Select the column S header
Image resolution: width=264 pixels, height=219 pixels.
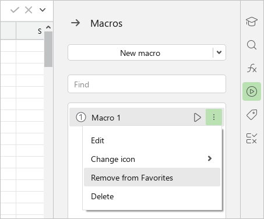coord(30,31)
